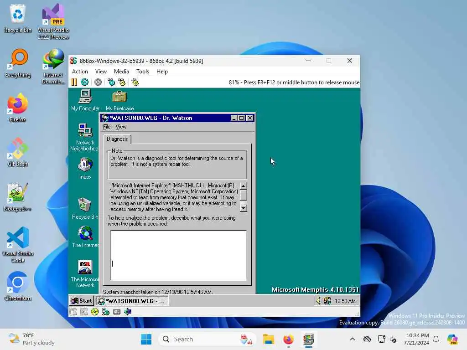Send Ctrl+Alt+Del using the toolbar icon
This screenshot has height=350, width=467.
pos(111,82)
